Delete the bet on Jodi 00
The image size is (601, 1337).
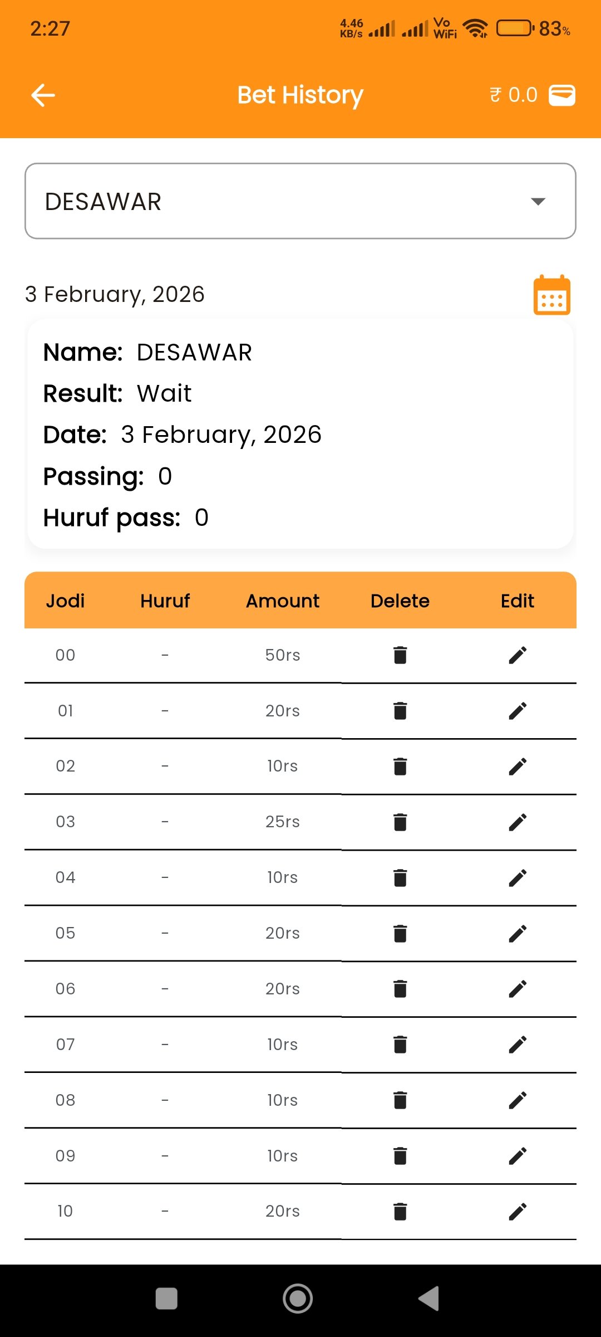[400, 655]
